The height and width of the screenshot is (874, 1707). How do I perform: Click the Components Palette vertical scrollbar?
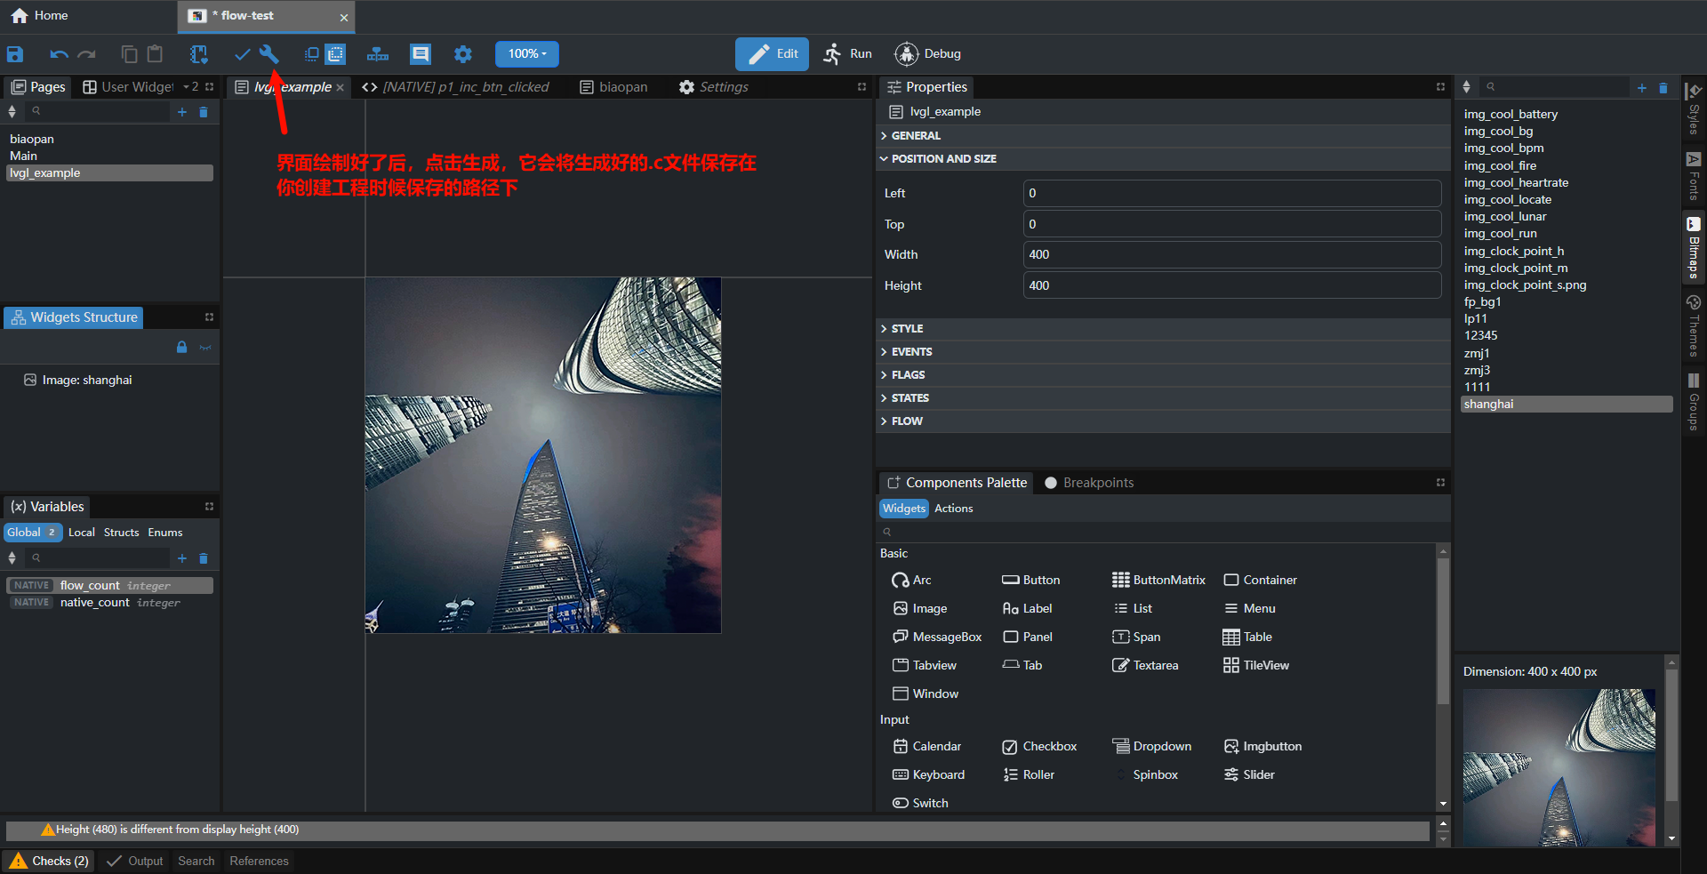pyautogui.click(x=1443, y=631)
